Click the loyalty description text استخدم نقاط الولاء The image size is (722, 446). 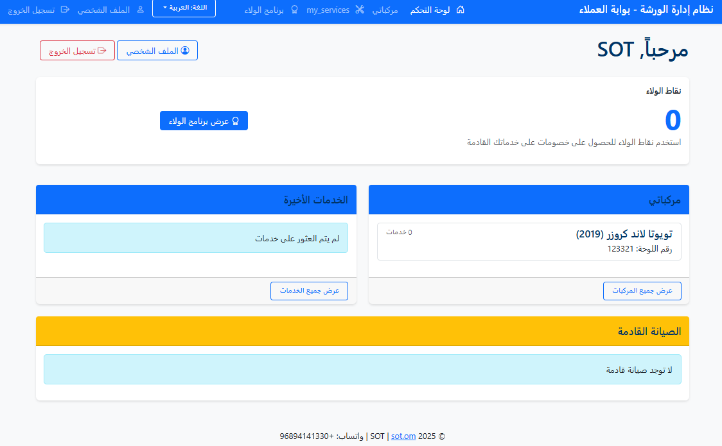click(574, 142)
